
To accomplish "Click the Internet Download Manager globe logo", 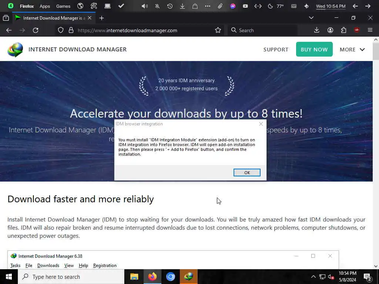I will point(15,50).
